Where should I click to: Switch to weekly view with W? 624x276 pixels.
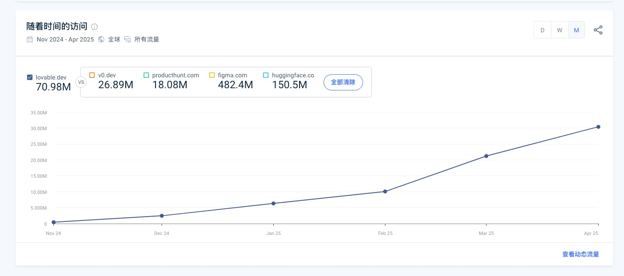coord(560,30)
